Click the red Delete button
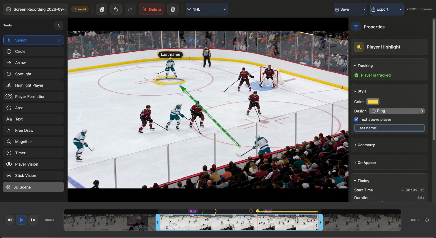This screenshot has width=436, height=238. pyautogui.click(x=152, y=9)
